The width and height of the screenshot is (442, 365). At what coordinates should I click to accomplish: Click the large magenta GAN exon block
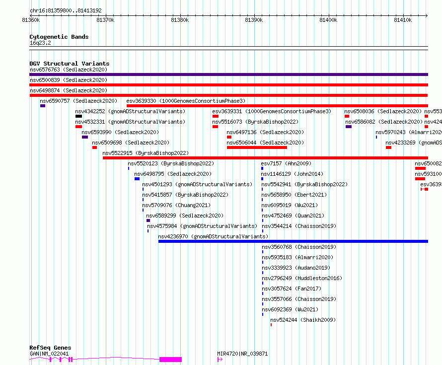pyautogui.click(x=170, y=360)
